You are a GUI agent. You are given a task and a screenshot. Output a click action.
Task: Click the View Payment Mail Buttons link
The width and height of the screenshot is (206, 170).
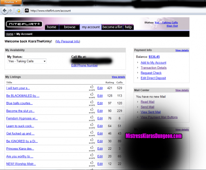click(159, 117)
